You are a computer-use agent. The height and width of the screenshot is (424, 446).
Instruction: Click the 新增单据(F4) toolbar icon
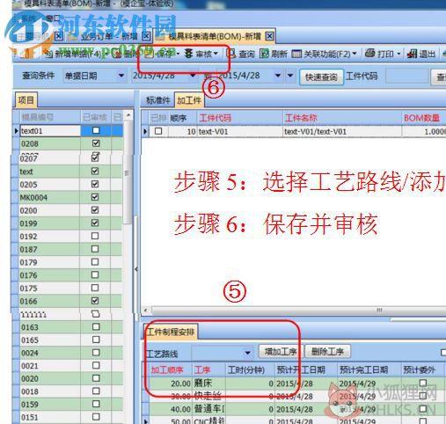(48, 54)
